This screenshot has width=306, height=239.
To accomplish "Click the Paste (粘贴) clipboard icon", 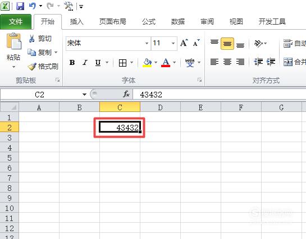I will (13, 41).
